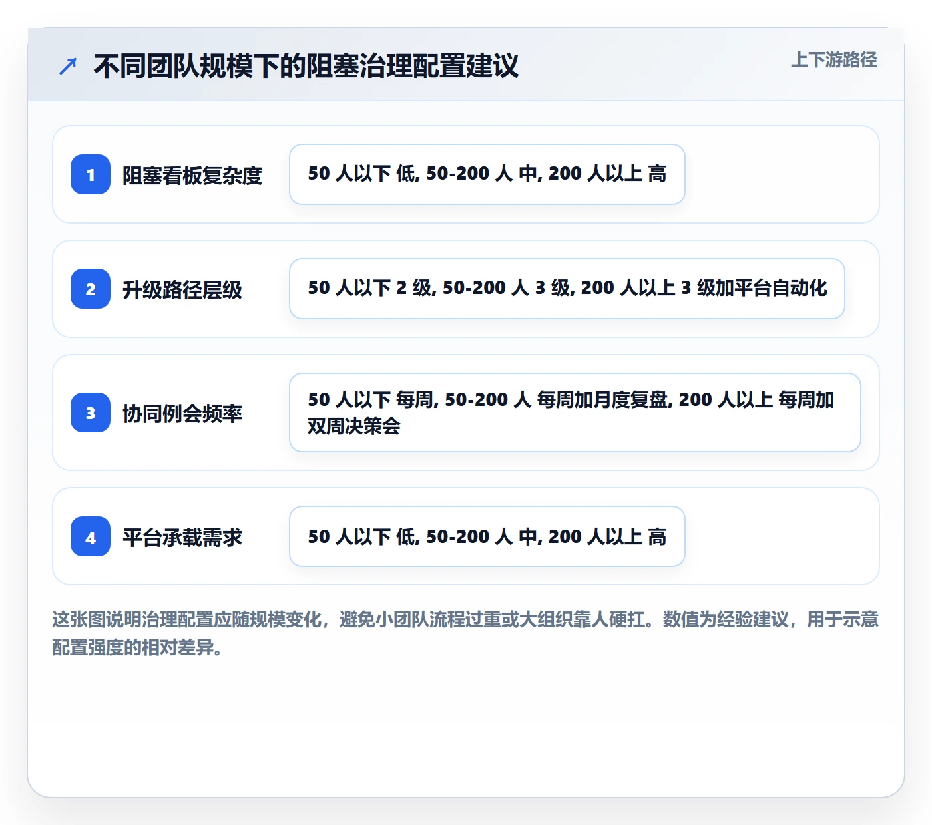Image resolution: width=932 pixels, height=825 pixels.
Task: Select the number 3 badge for 协同例会频率
Action: coord(91,412)
